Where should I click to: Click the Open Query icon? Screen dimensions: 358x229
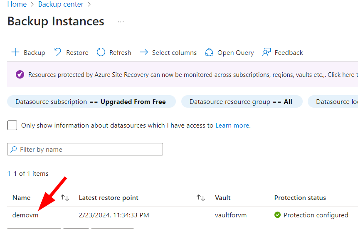point(209,52)
